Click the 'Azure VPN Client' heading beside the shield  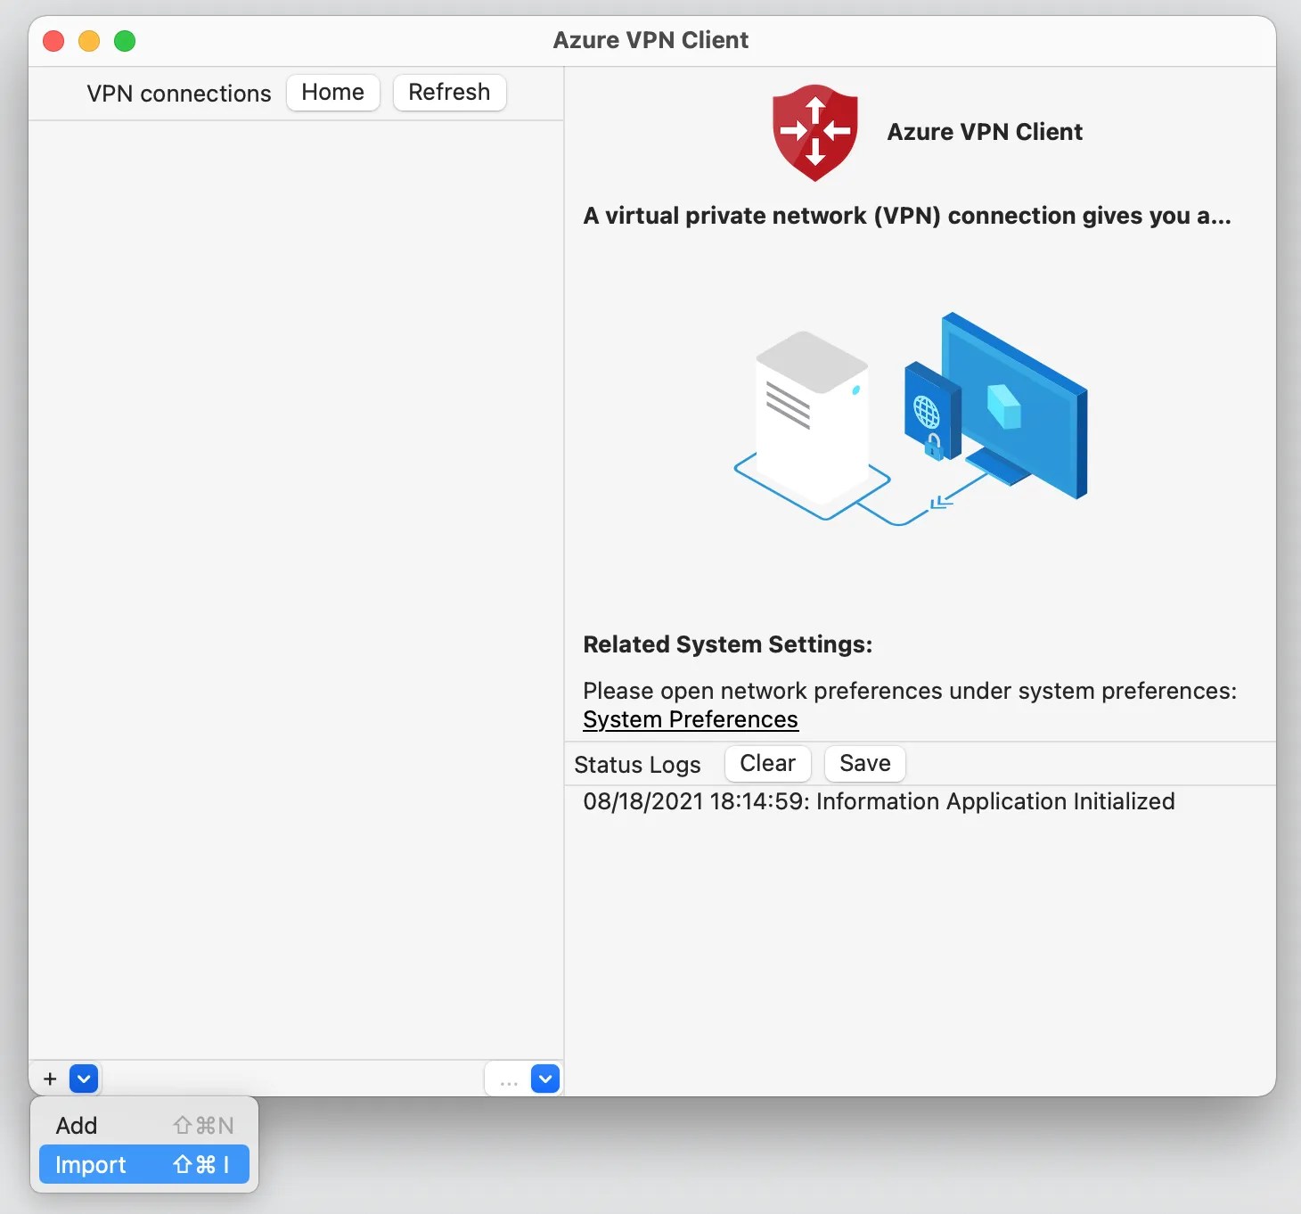tap(985, 132)
